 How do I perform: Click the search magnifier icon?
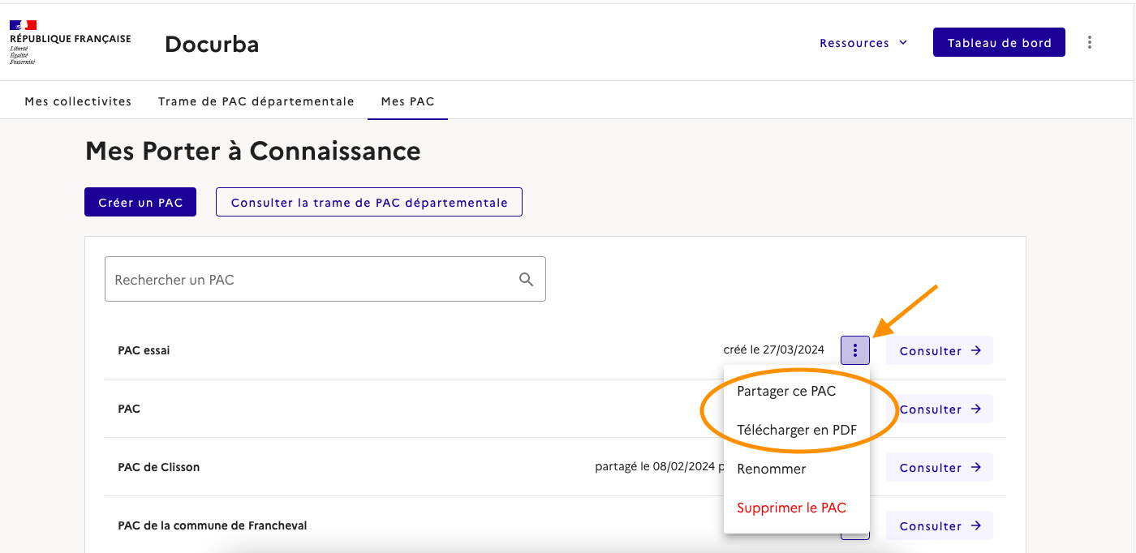click(x=526, y=280)
